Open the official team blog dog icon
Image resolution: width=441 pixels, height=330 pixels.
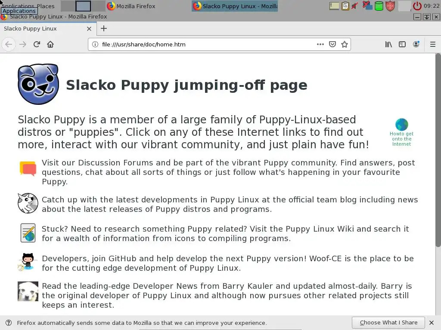point(28,203)
